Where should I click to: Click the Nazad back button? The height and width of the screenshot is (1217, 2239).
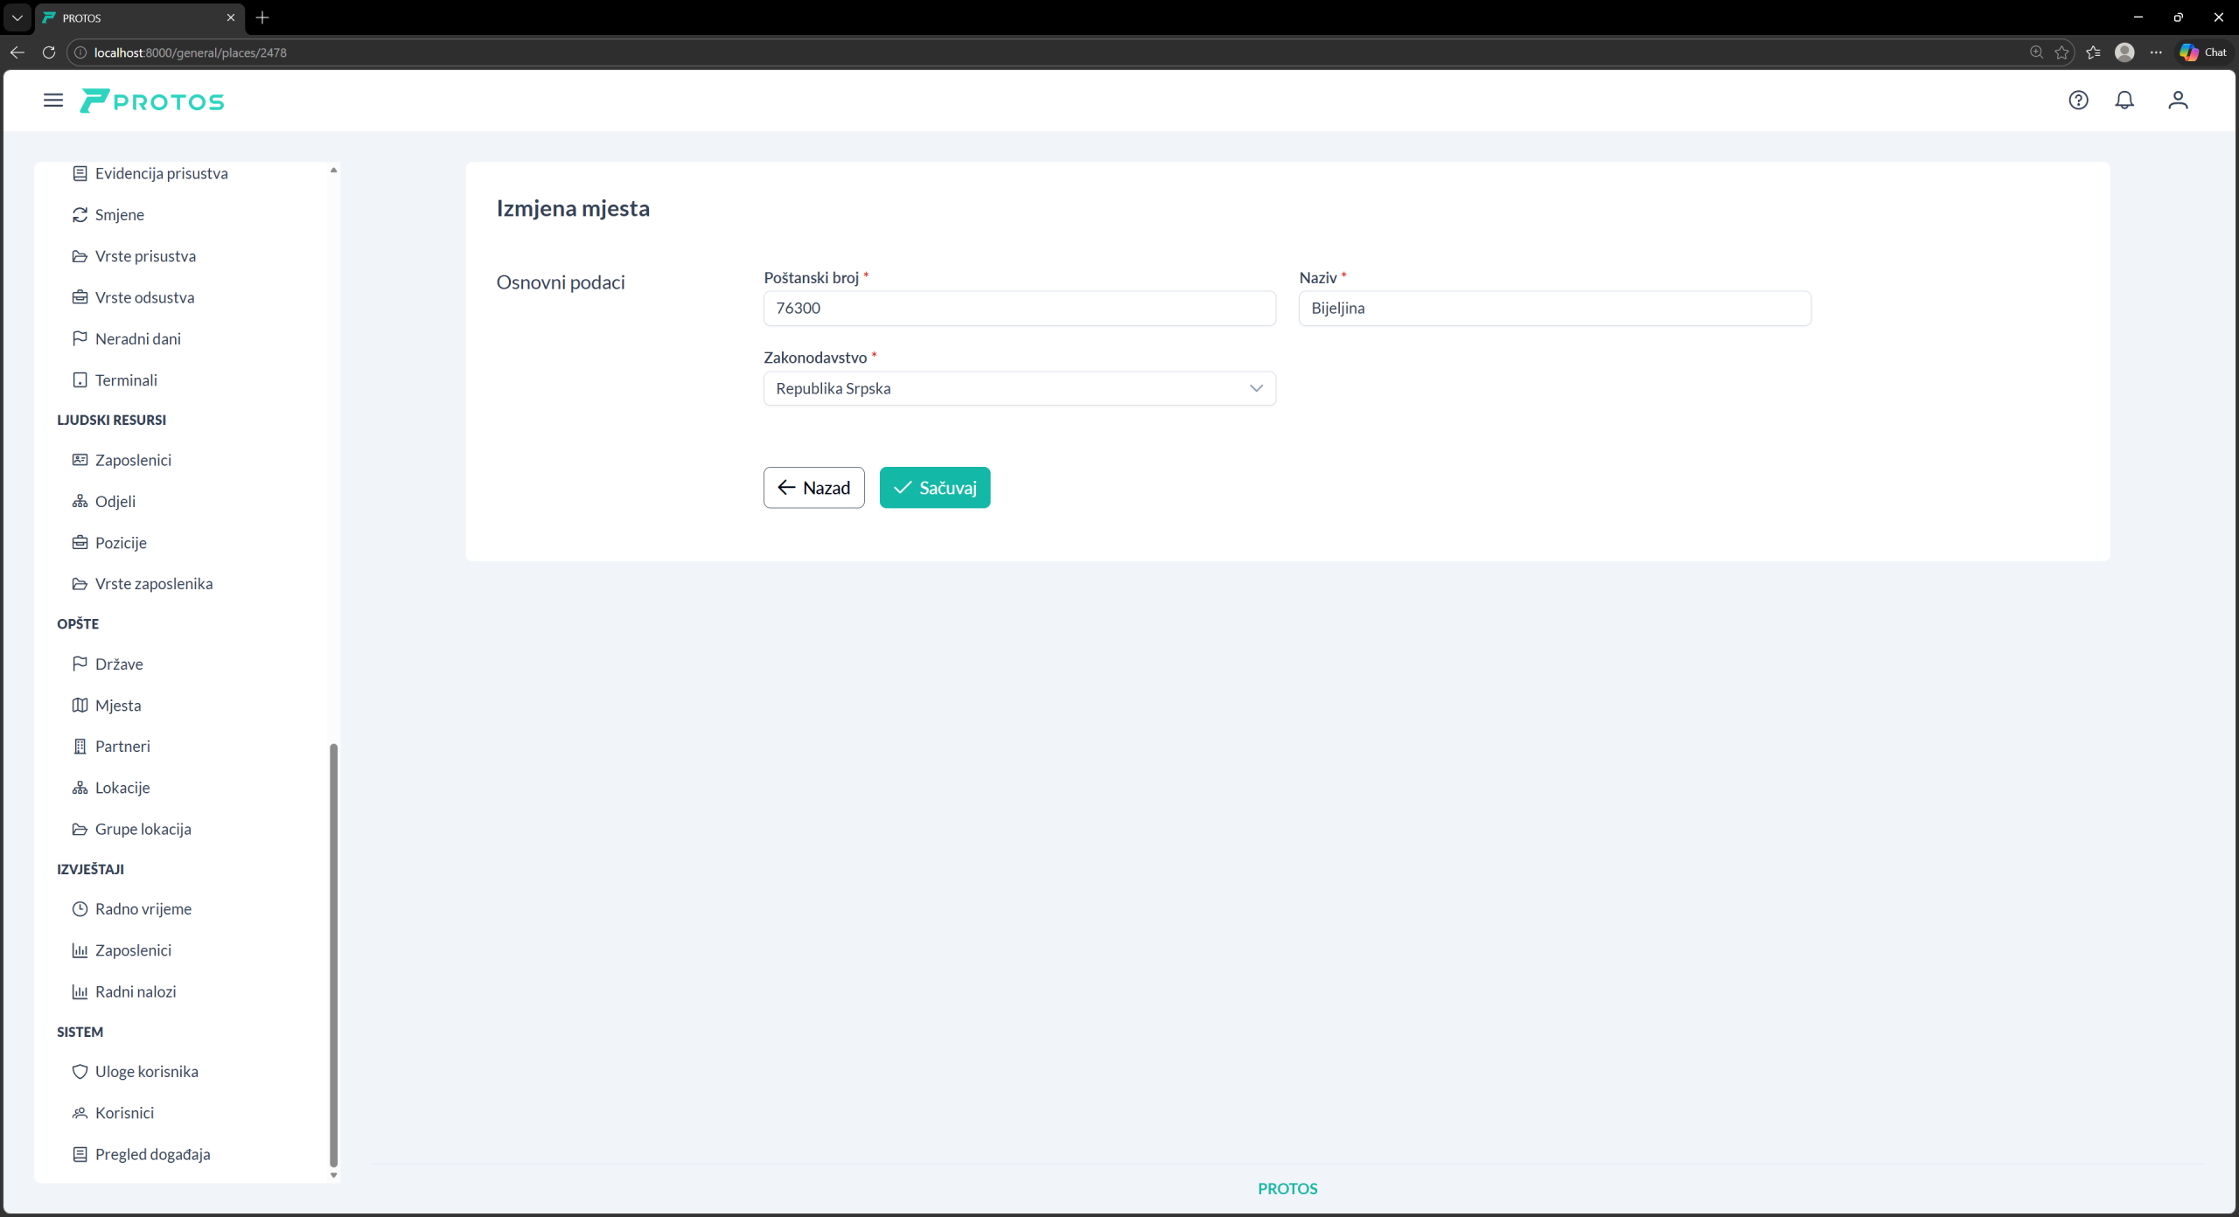[813, 488]
